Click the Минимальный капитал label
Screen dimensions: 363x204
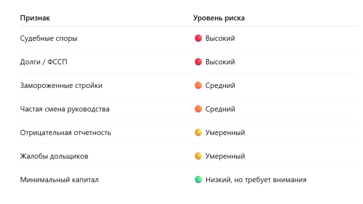click(x=59, y=180)
